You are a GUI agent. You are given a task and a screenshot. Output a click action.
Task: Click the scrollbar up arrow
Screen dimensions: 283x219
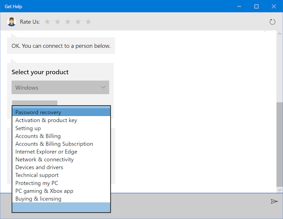[280, 34]
